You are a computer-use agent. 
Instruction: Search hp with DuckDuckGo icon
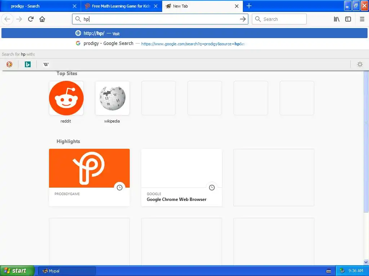(x=9, y=64)
